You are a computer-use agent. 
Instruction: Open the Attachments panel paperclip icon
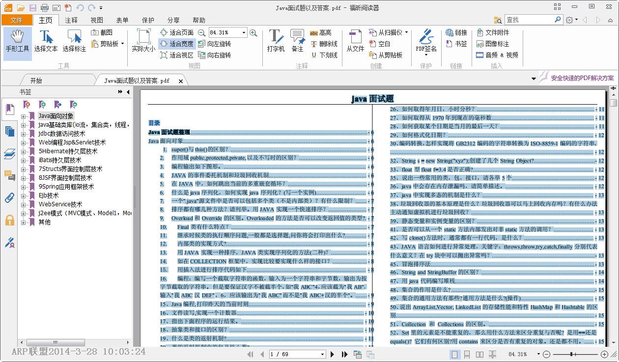tap(9, 198)
